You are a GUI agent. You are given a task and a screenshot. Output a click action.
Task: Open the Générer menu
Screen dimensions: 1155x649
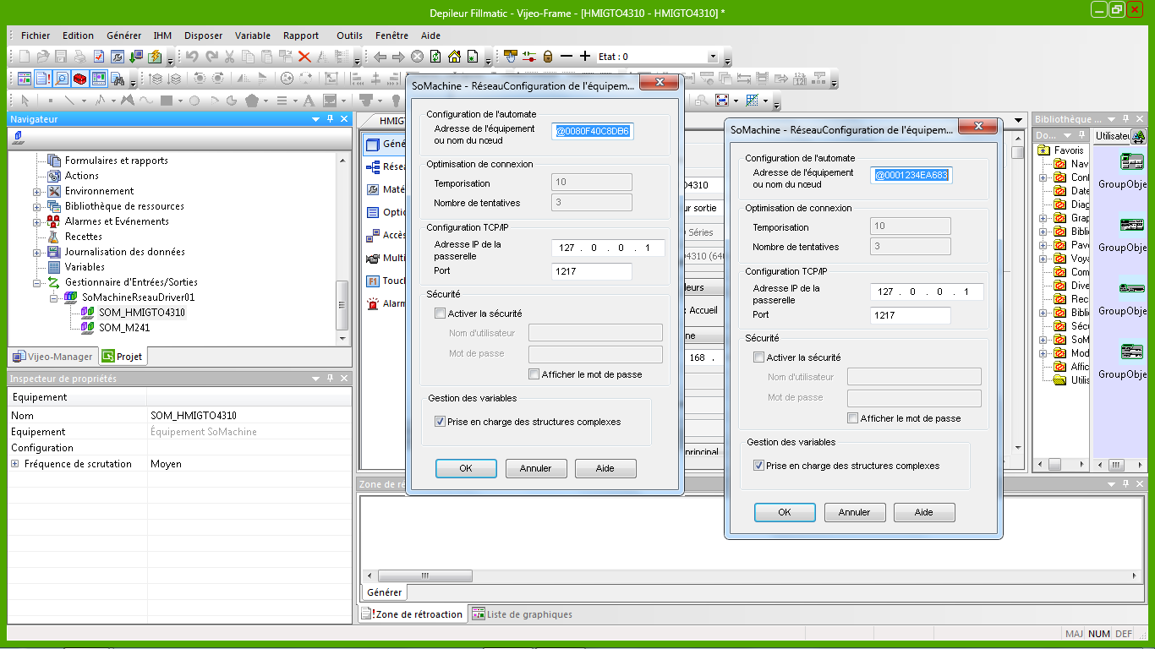[123, 35]
